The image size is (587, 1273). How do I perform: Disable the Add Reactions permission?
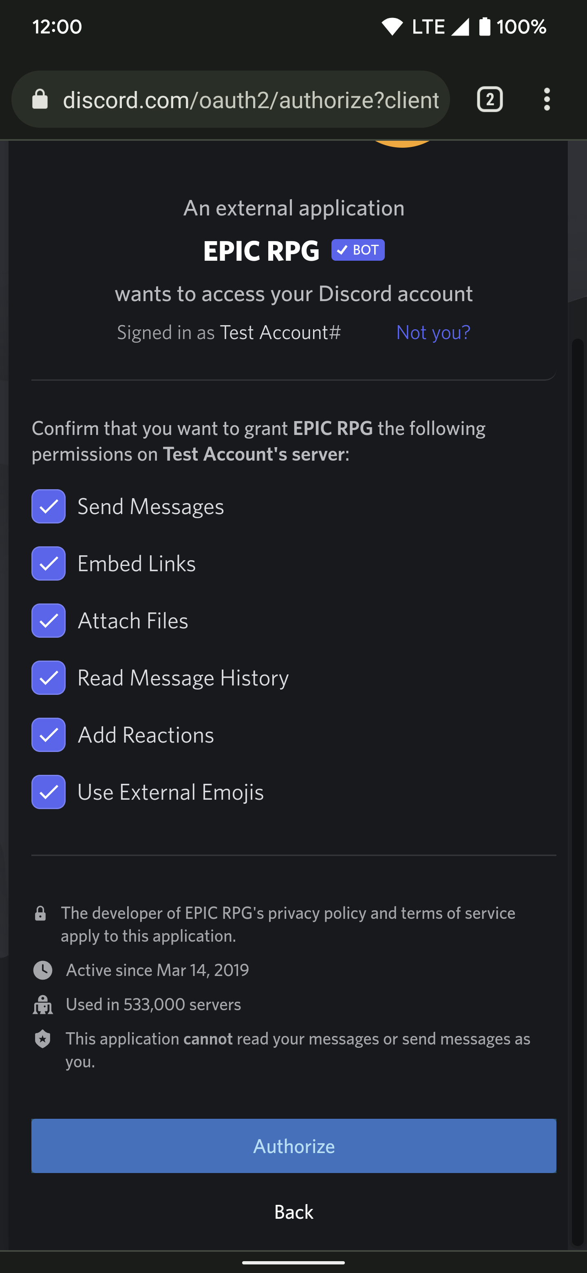48,735
